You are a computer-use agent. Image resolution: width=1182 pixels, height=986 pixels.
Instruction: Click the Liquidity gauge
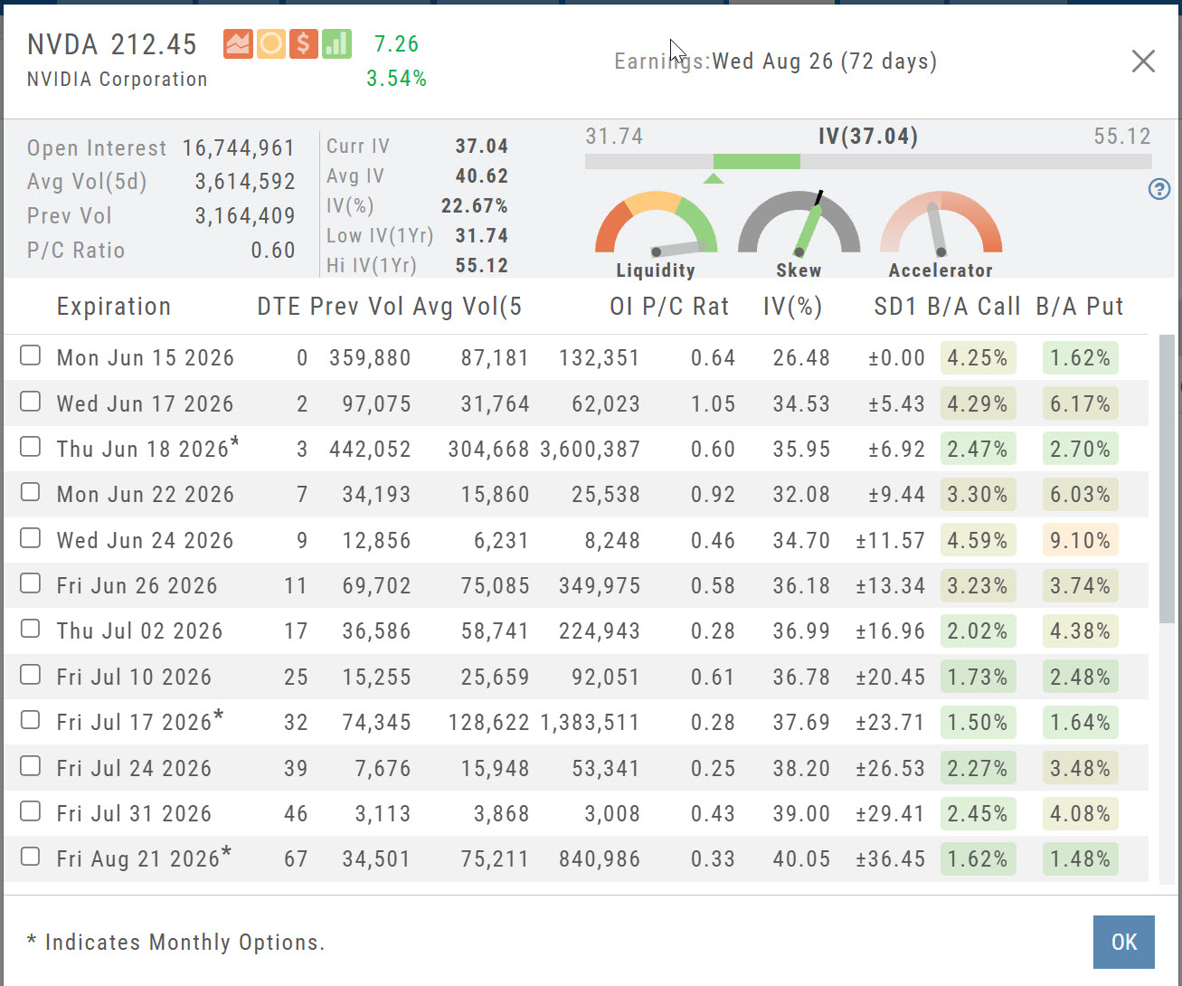tap(656, 233)
